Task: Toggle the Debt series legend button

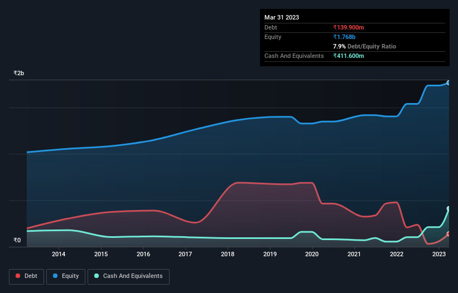Action: [27, 276]
